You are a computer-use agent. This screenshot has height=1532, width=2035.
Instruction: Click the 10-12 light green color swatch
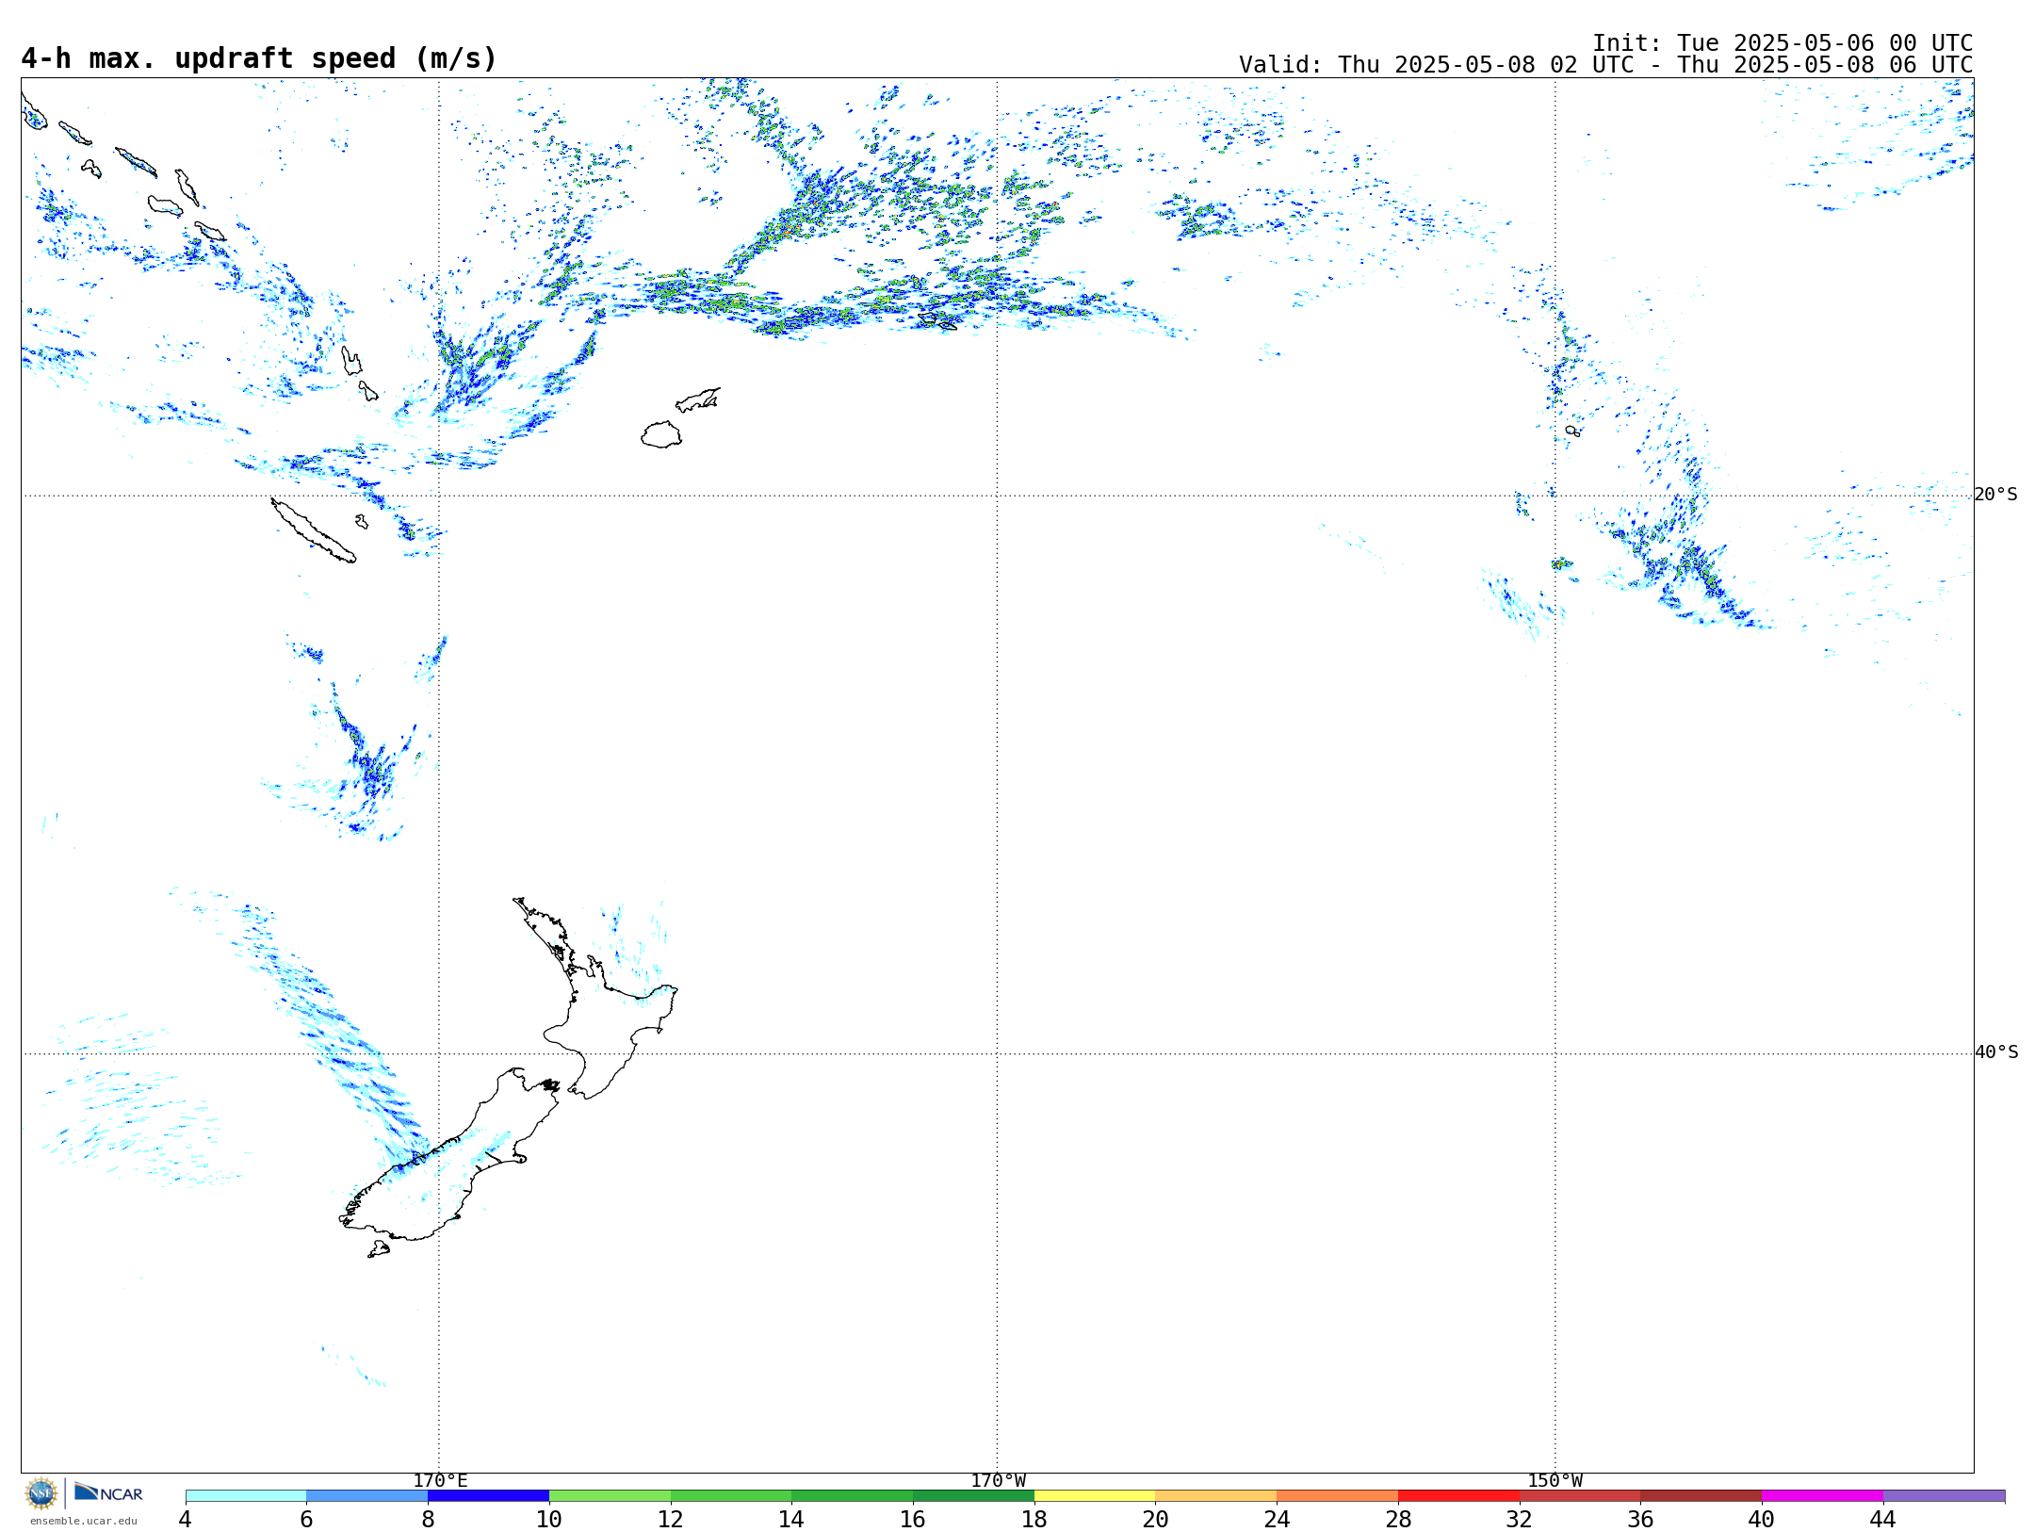point(610,1496)
